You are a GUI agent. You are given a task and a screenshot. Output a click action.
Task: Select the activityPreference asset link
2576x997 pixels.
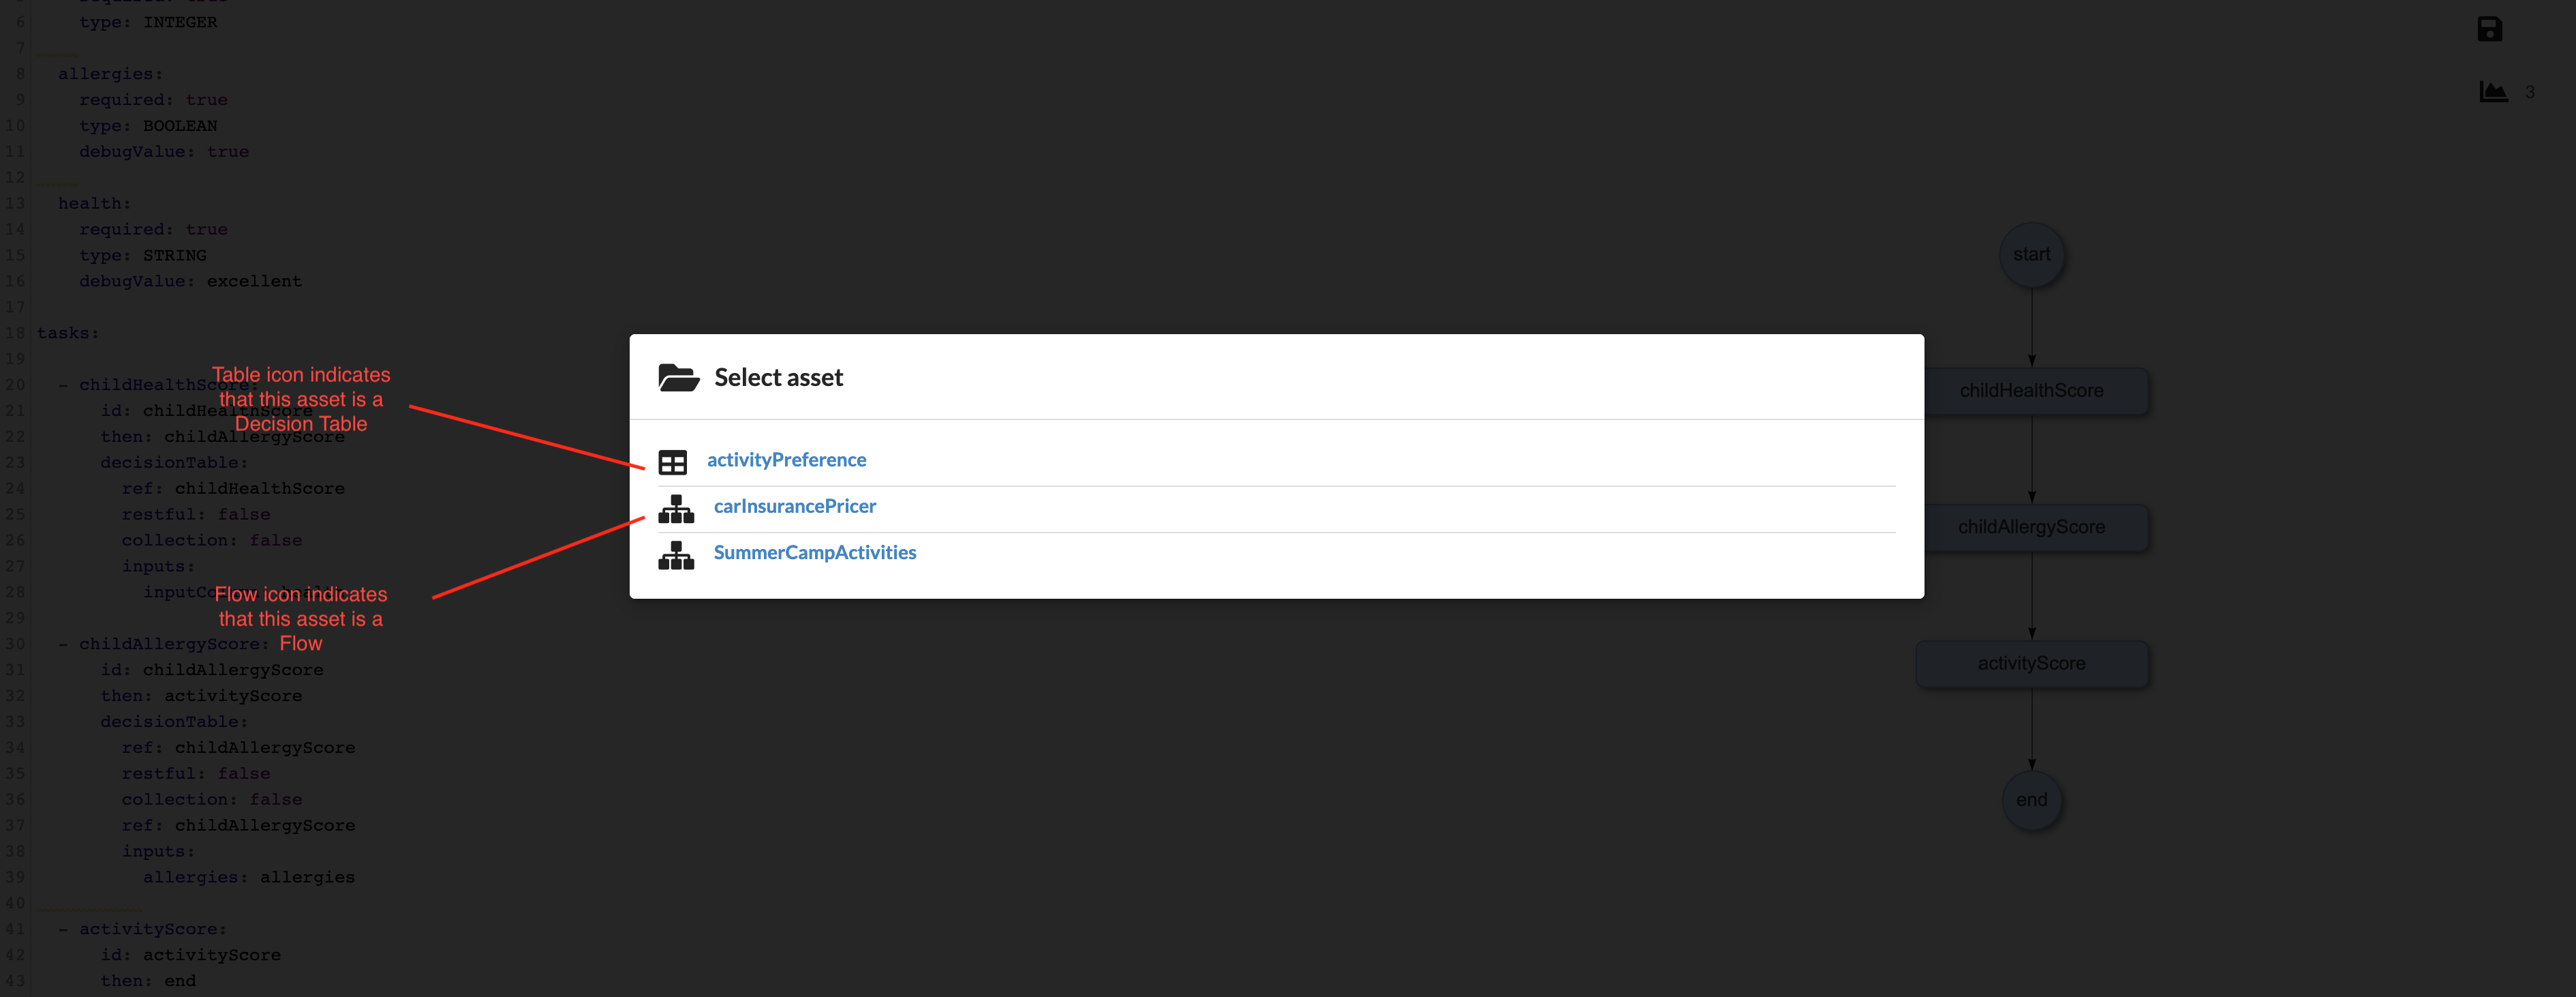(786, 460)
